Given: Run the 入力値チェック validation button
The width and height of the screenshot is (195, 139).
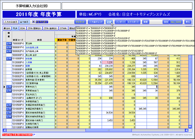Looking at the screenshot, I should [x=96, y=22].
